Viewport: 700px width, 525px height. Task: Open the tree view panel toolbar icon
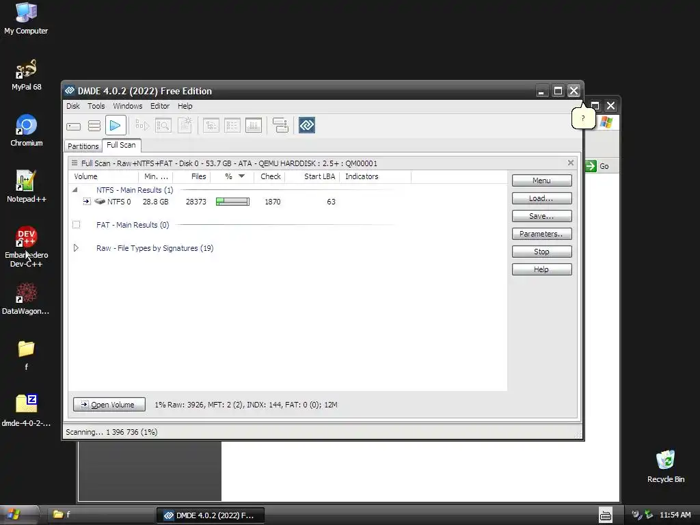(x=211, y=126)
